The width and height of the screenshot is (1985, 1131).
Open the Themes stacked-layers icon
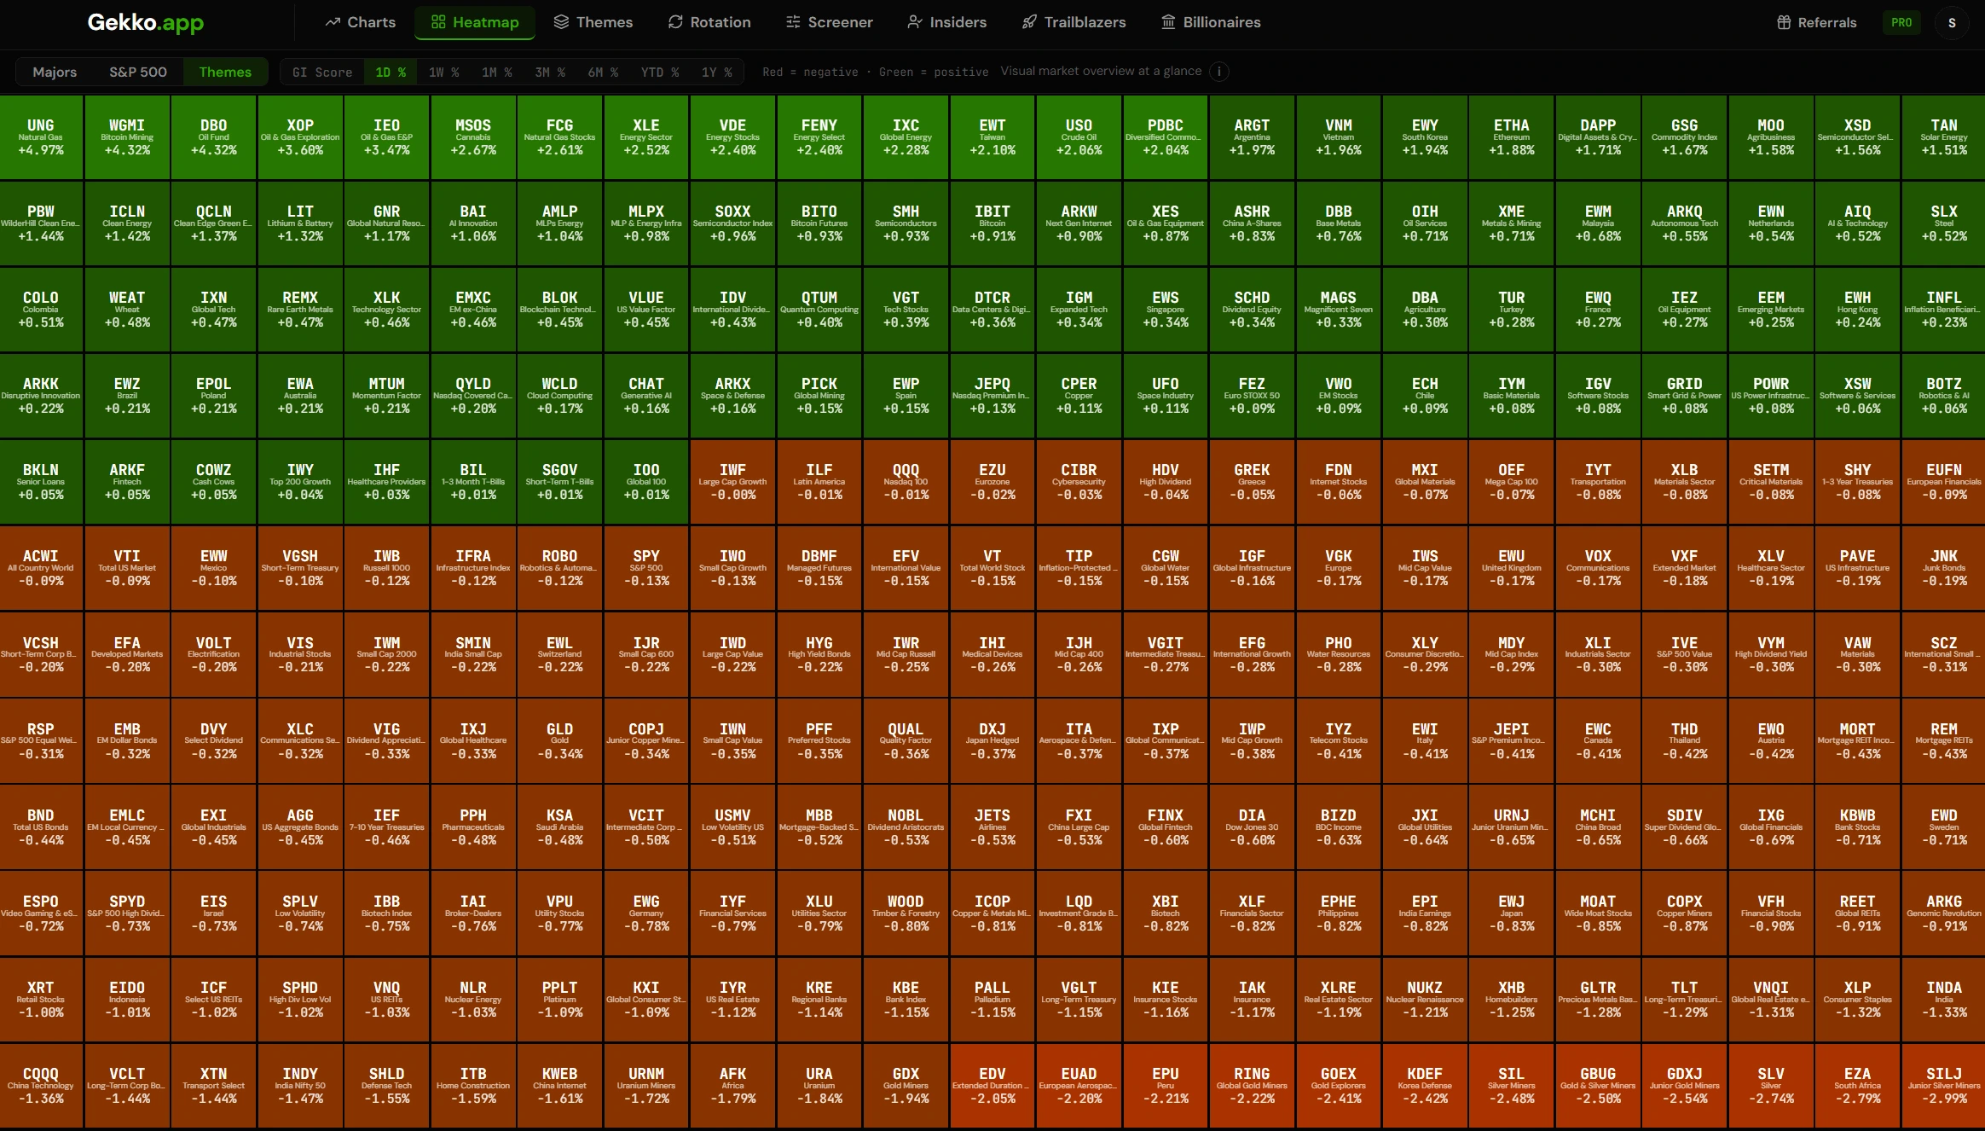coord(562,22)
